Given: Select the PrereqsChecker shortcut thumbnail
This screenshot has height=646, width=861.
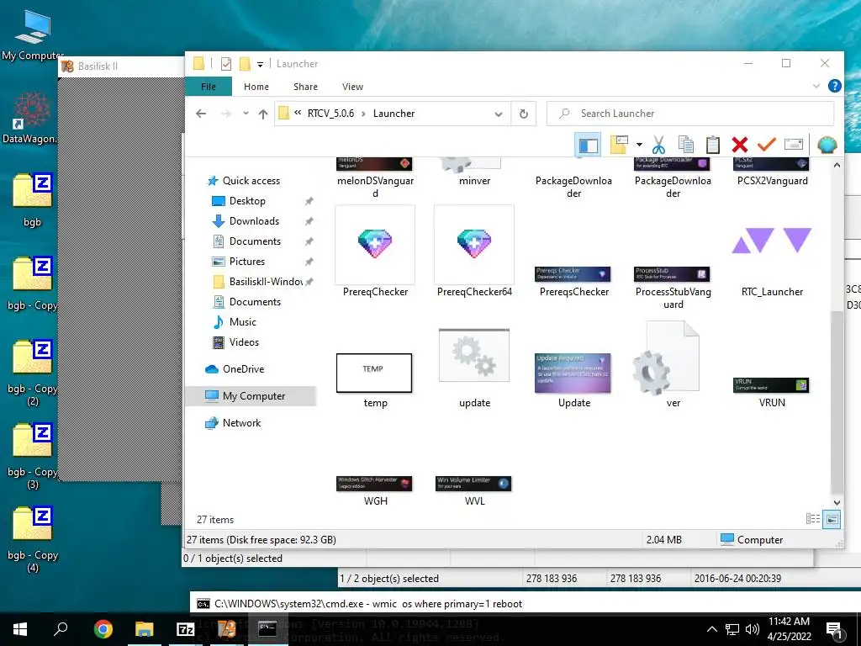Looking at the screenshot, I should (573, 274).
